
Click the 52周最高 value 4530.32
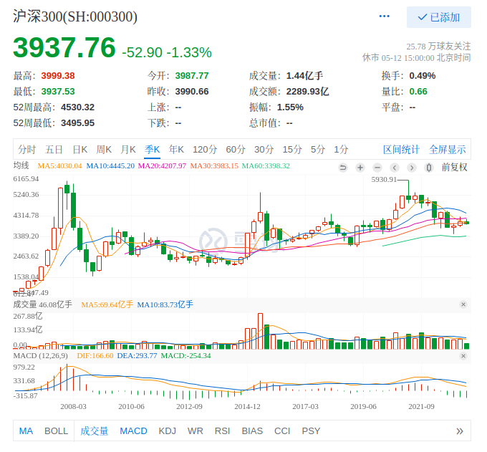tap(77, 107)
